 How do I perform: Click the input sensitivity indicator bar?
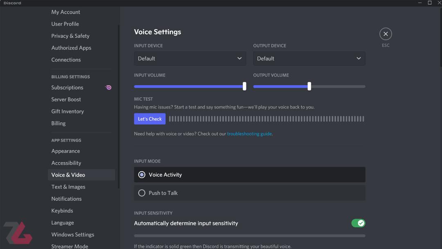250,236
